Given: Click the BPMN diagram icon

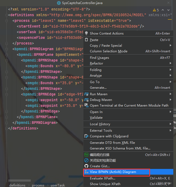Looking at the screenshot, I should (x=86, y=172).
